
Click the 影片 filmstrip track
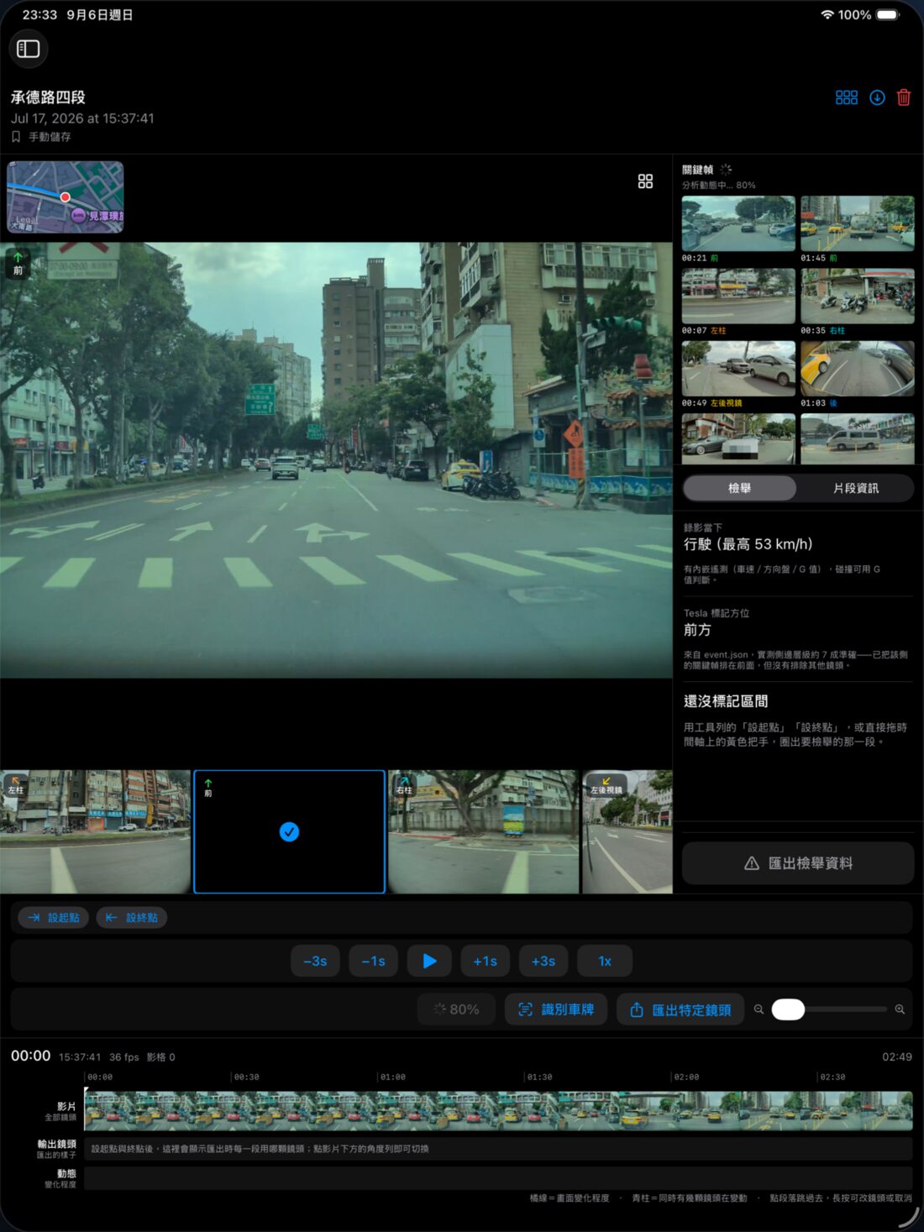click(x=498, y=1110)
